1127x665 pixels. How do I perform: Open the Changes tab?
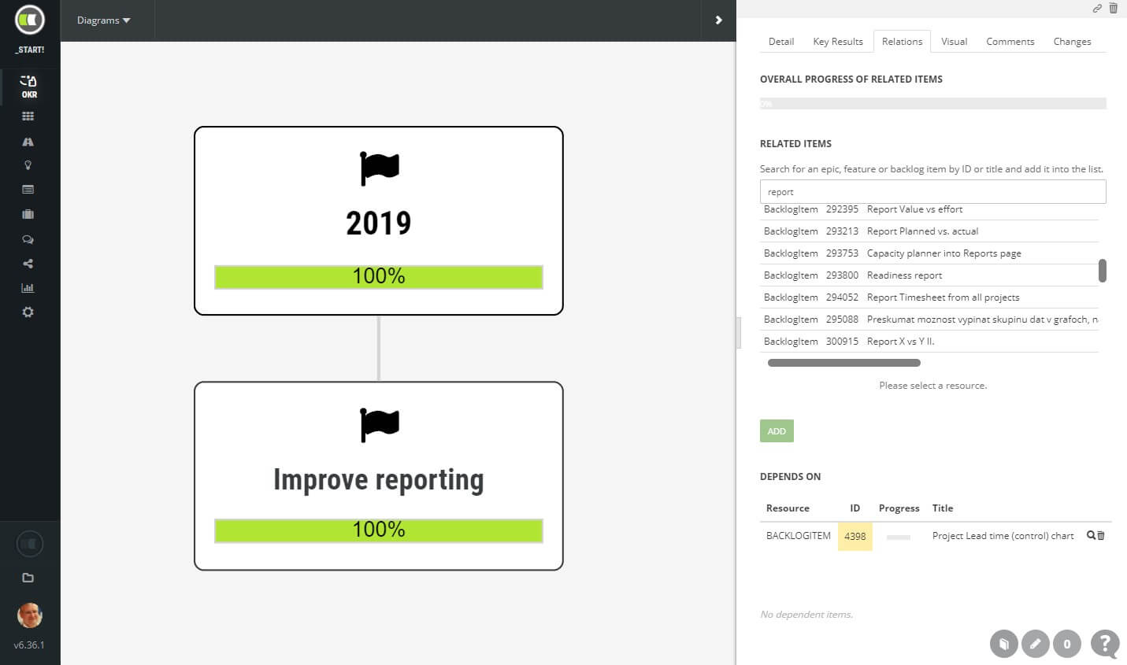[x=1072, y=42]
